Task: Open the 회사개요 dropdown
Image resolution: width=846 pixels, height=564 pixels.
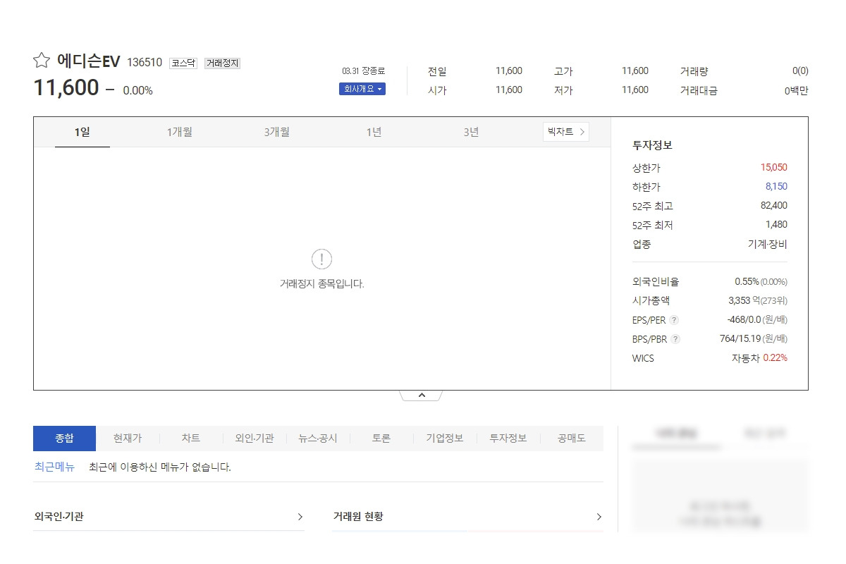Action: point(362,89)
